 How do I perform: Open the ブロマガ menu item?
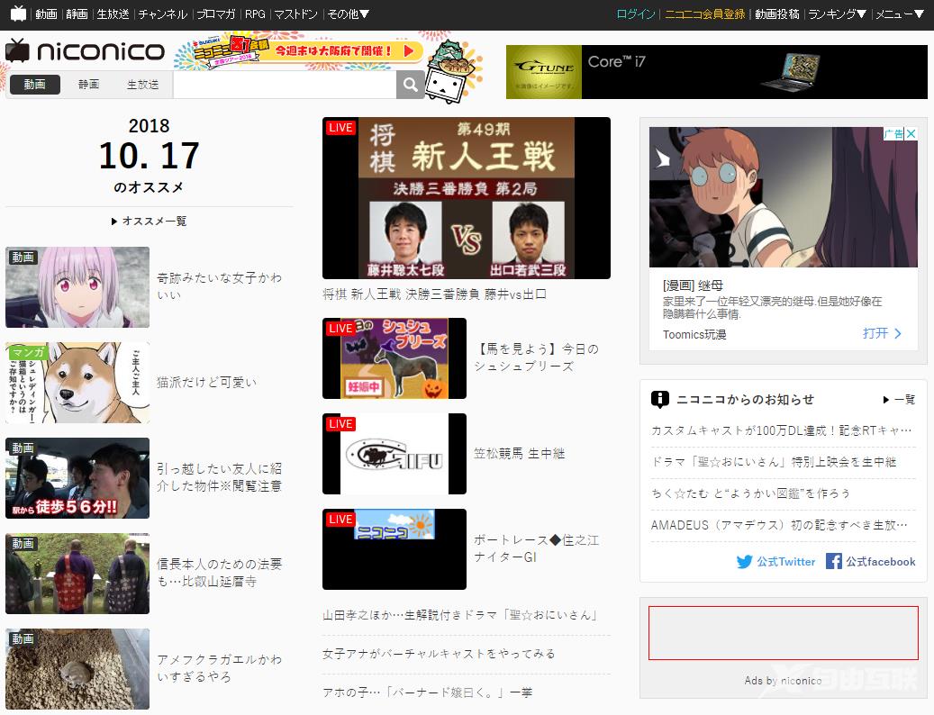[216, 14]
